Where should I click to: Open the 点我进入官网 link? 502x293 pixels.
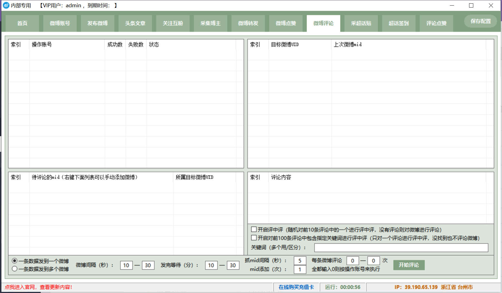(38, 287)
